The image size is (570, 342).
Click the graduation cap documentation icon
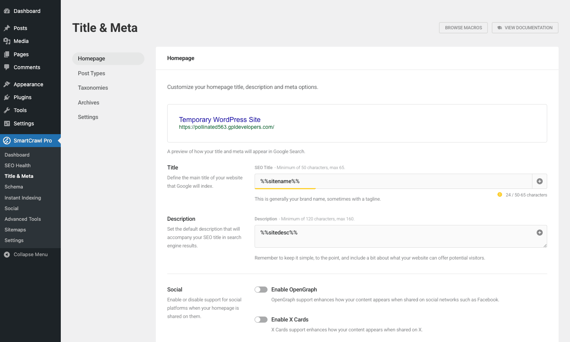(x=500, y=28)
